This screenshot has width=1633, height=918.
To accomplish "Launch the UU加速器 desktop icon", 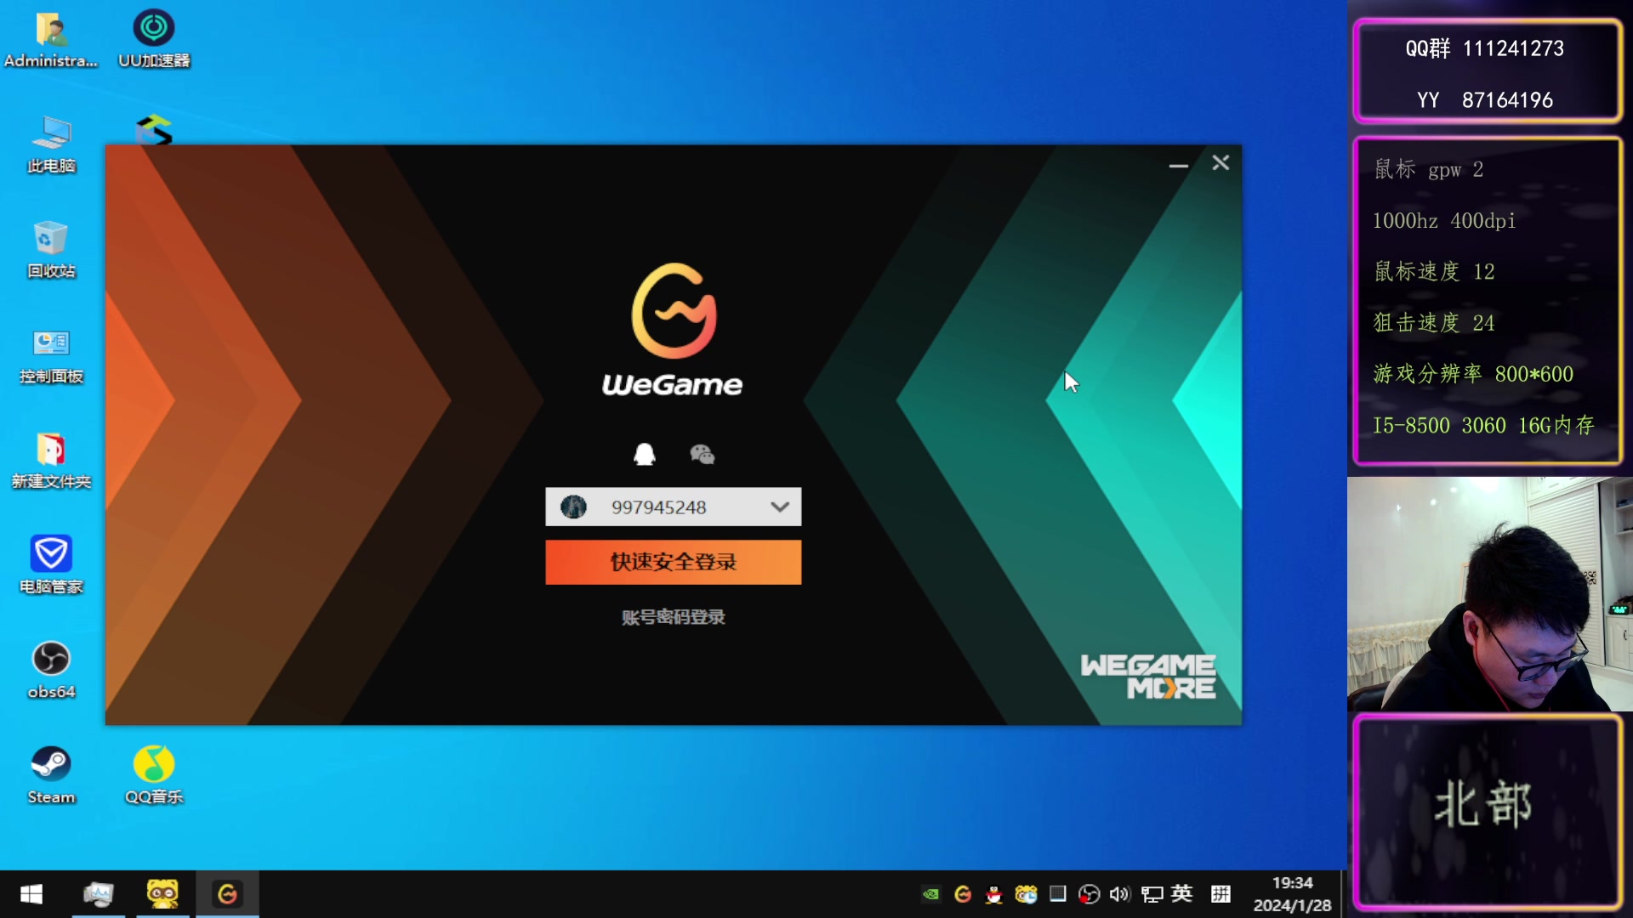I will pos(154,40).
